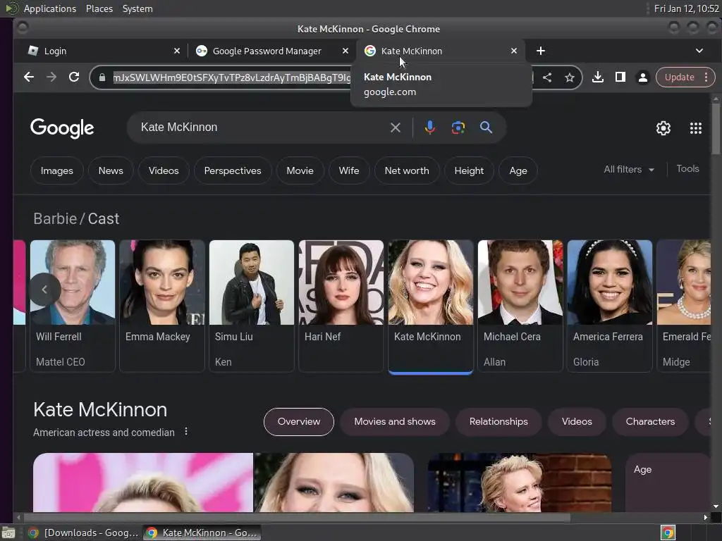Filter results by Perspectives
Screen dimensions: 722x541
click(233, 170)
